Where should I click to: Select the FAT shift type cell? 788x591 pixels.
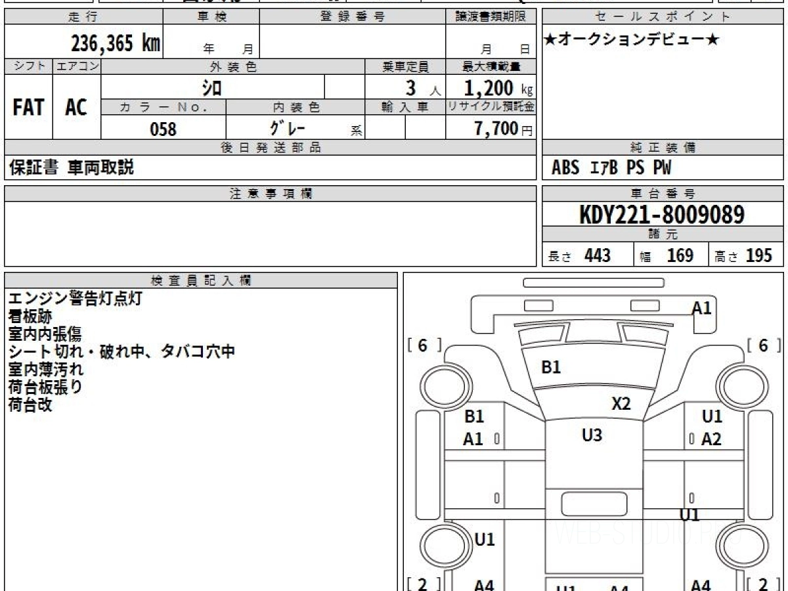pyautogui.click(x=28, y=107)
